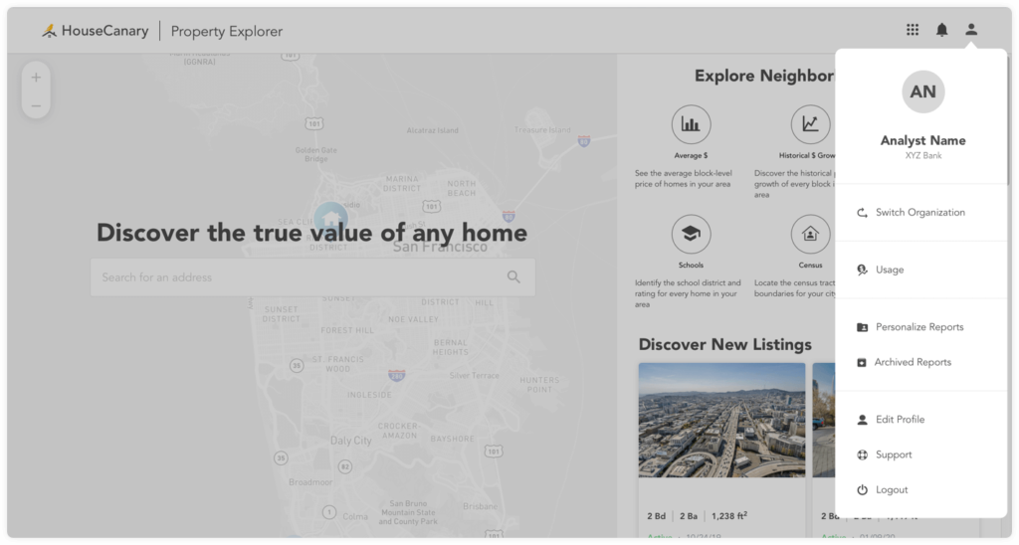This screenshot has width=1019, height=545.
Task: Open Support from account menu
Action: tap(893, 455)
